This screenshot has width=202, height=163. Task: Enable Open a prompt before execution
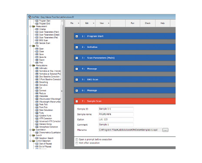[77, 140]
